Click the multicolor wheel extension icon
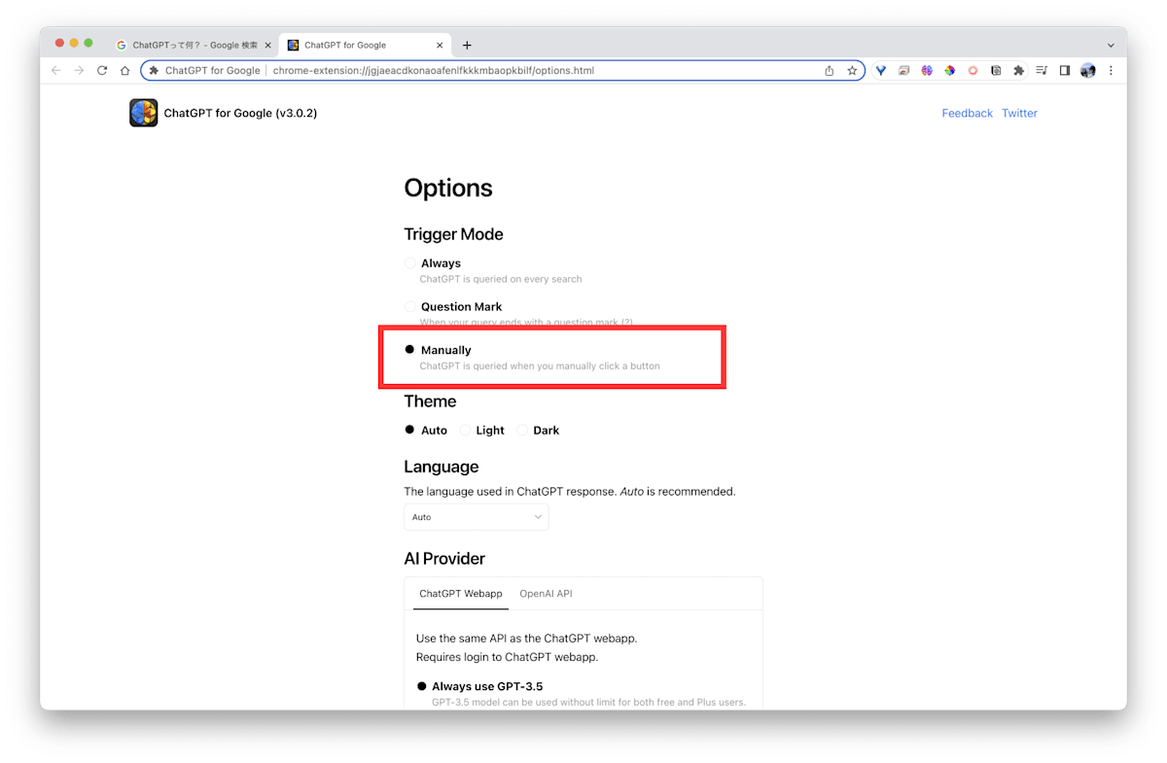Viewport: 1167px width, 763px height. [950, 71]
